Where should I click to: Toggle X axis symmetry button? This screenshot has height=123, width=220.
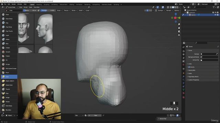147,11
